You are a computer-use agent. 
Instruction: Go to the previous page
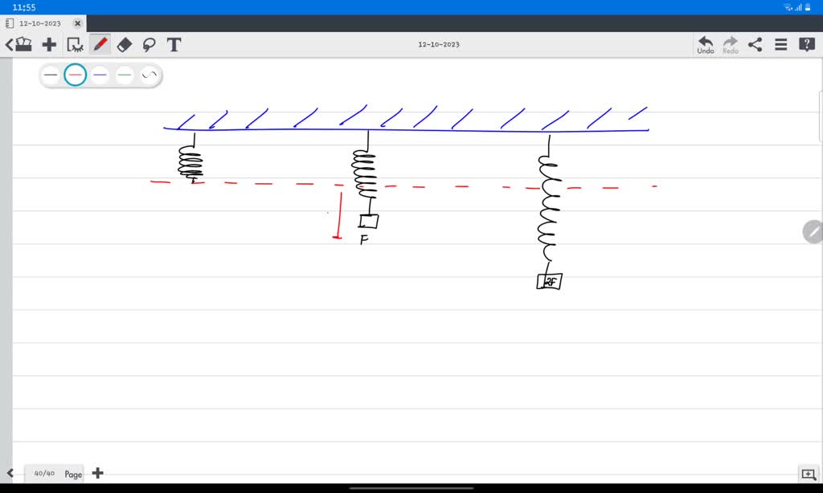click(x=10, y=473)
